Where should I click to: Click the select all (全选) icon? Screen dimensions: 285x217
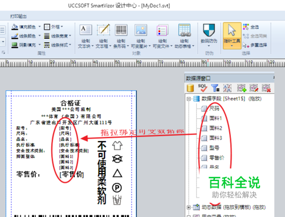tap(246, 27)
